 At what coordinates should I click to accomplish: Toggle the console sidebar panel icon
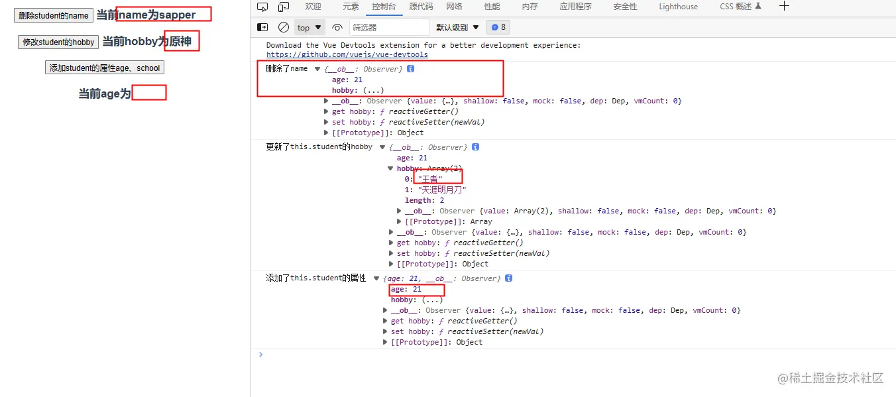[x=262, y=27]
